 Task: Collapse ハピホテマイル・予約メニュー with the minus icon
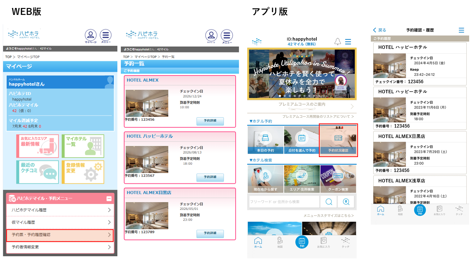pyautogui.click(x=109, y=199)
